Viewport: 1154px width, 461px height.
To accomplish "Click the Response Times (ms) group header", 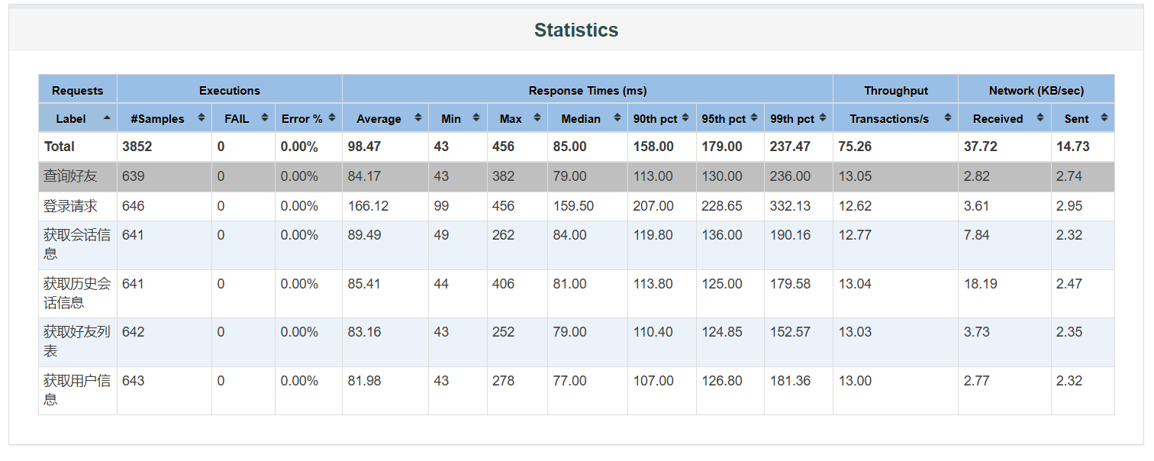I will click(x=588, y=90).
